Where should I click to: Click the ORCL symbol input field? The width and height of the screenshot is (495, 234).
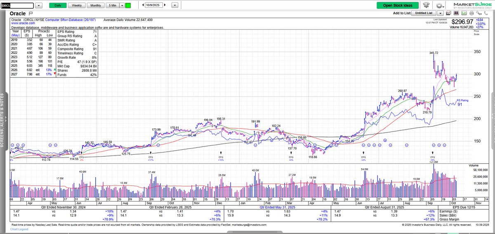point(17,6)
